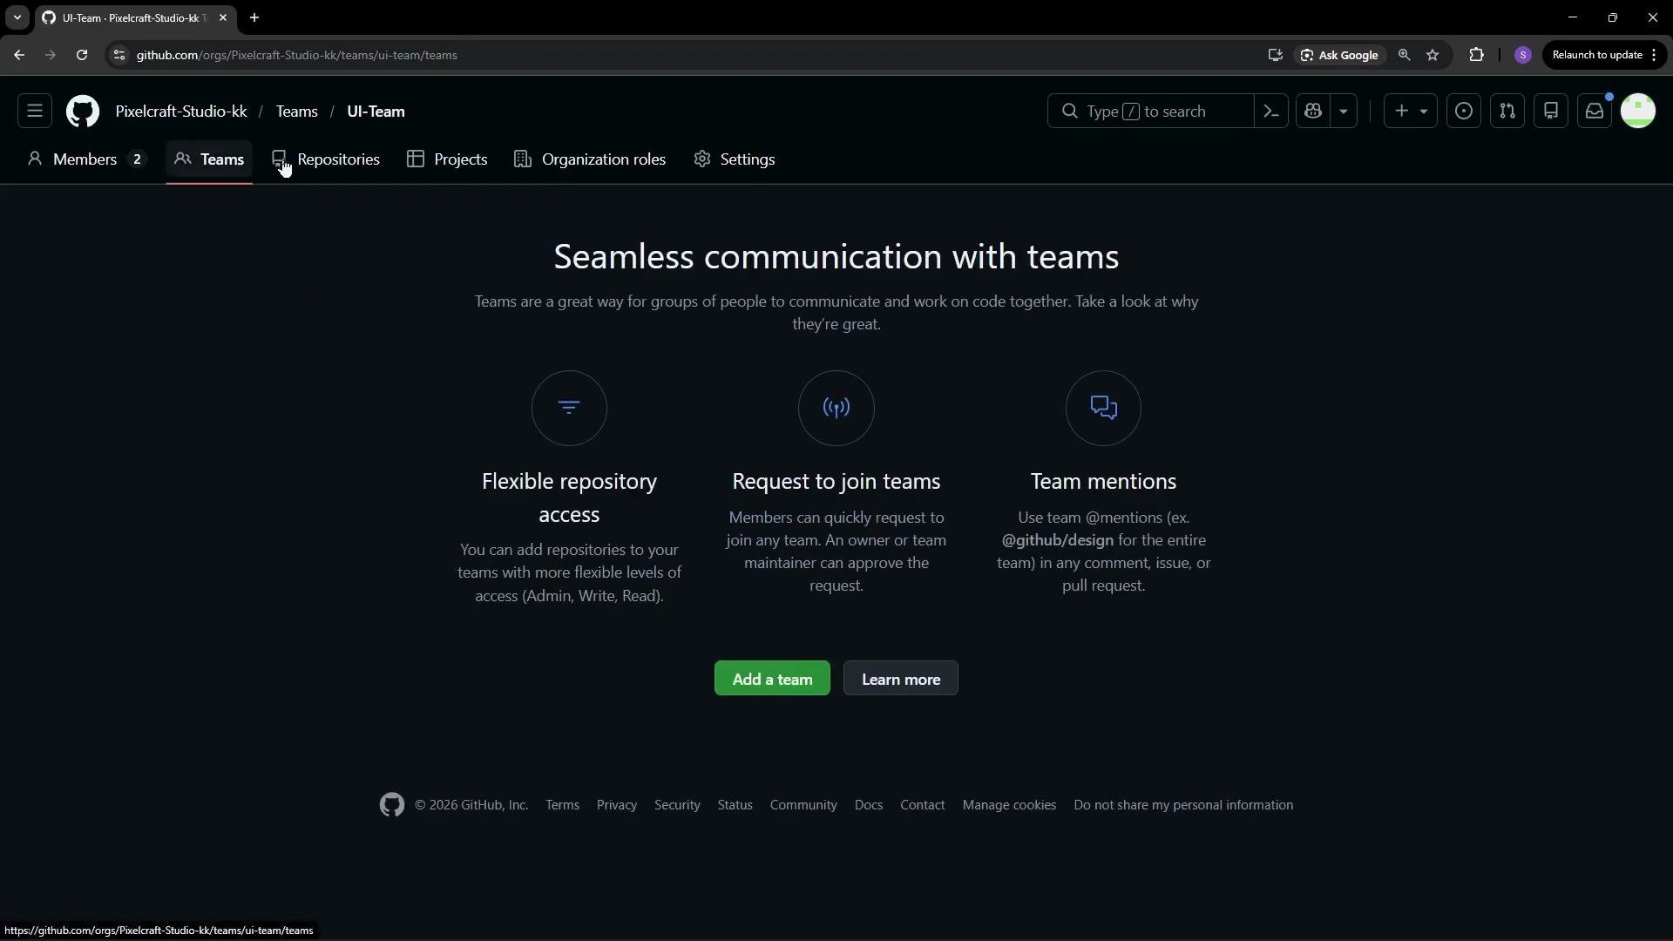Click Relaunch to update button
Image resolution: width=1673 pixels, height=941 pixels.
click(x=1605, y=55)
